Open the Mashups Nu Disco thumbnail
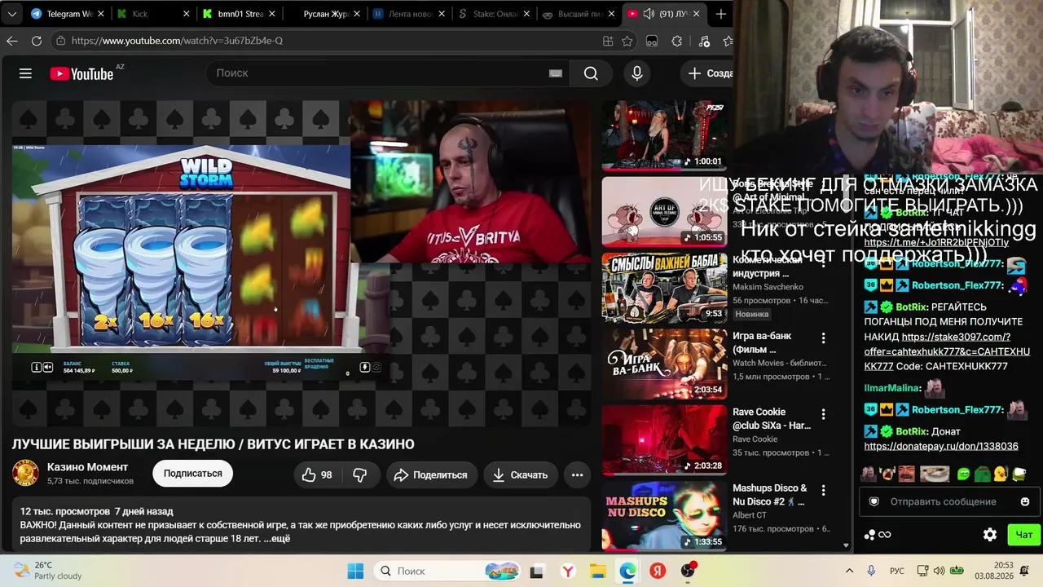The height and width of the screenshot is (587, 1043). pos(664,515)
